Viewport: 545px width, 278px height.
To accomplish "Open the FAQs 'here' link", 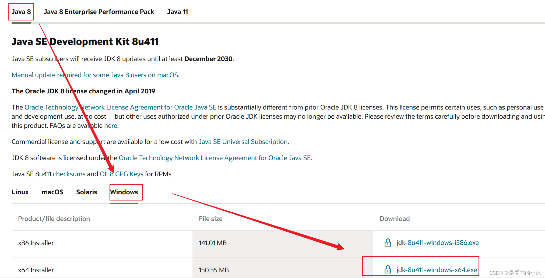I will 111,125.
